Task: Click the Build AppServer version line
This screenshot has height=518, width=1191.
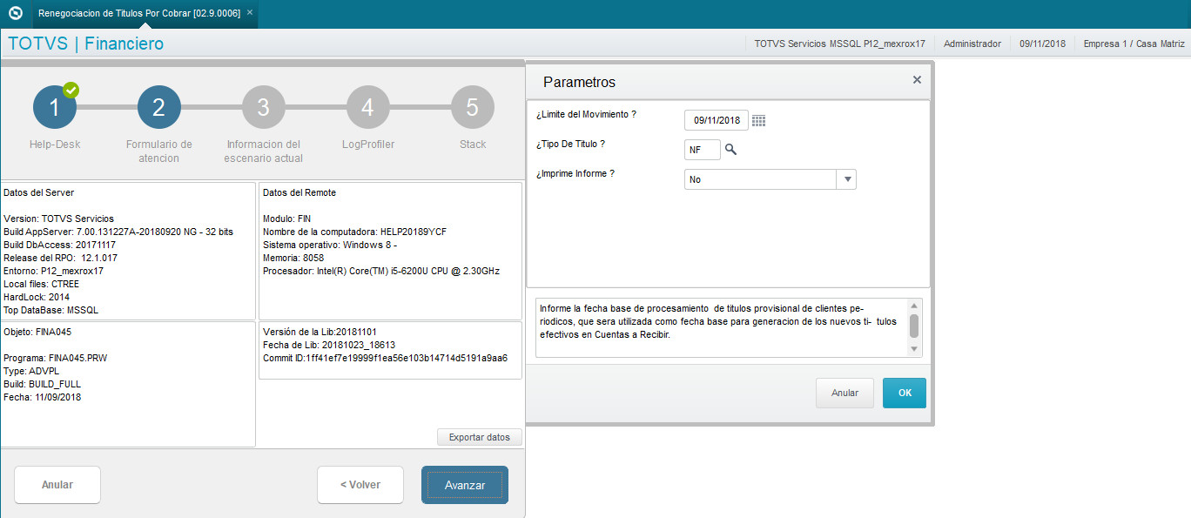Action: click(118, 232)
